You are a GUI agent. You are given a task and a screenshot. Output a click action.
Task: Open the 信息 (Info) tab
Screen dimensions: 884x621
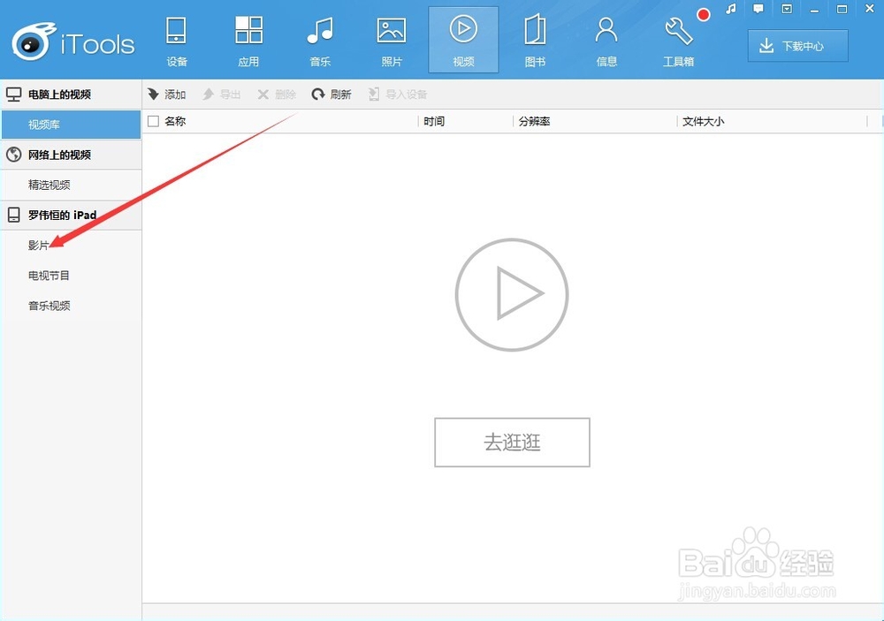click(606, 41)
